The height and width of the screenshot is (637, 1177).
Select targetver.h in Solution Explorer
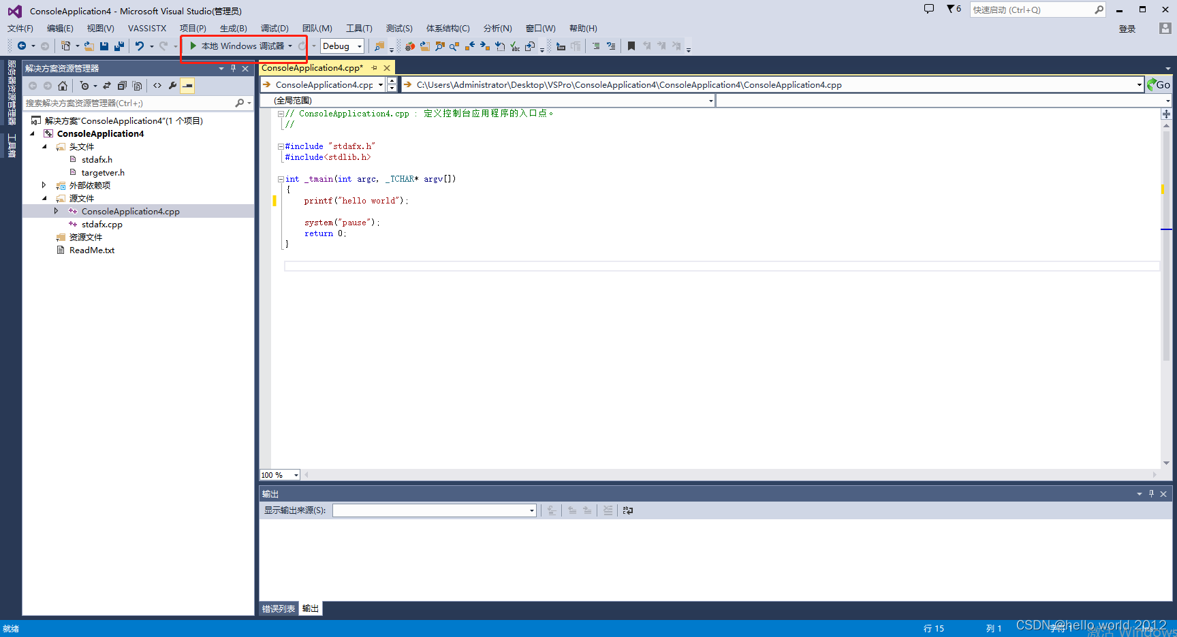pos(103,173)
